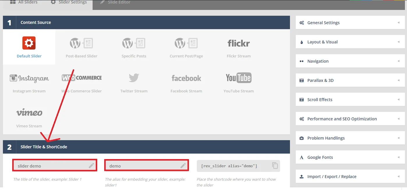Click the Content Source section header

pos(146,22)
